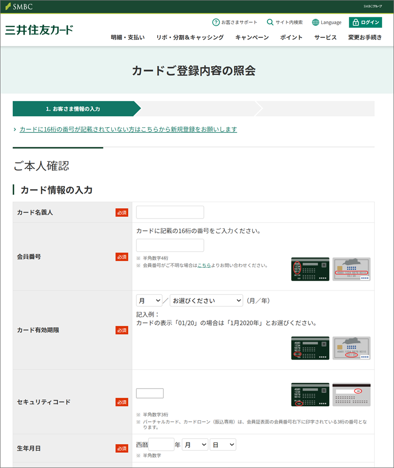
Task: Click the 必須 badge beside カード名義人
Action: 122,213
